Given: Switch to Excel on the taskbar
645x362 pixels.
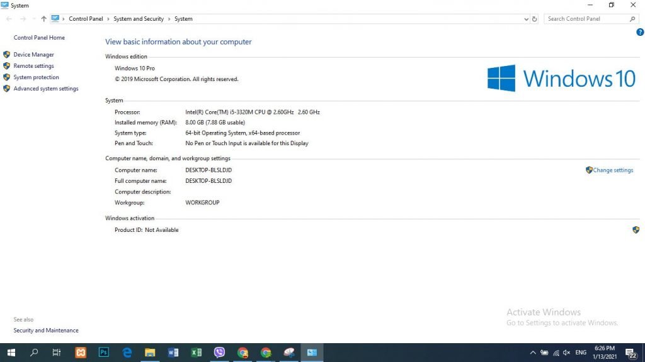Looking at the screenshot, I should click(197, 353).
